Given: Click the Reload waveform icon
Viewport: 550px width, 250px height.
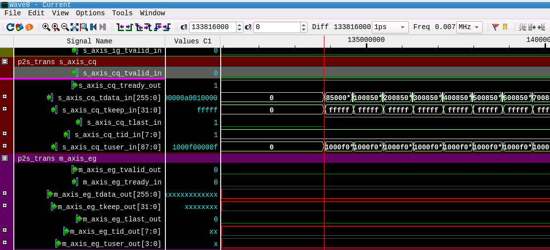Looking at the screenshot, I should (x=10, y=27).
